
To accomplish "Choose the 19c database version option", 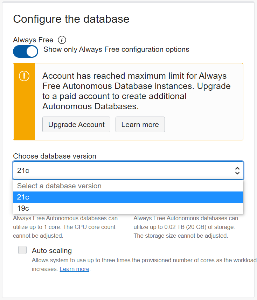I will (x=128, y=208).
